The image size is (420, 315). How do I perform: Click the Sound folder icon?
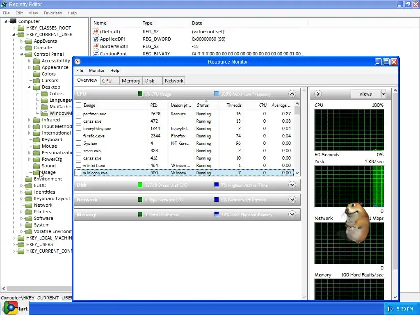click(37, 166)
